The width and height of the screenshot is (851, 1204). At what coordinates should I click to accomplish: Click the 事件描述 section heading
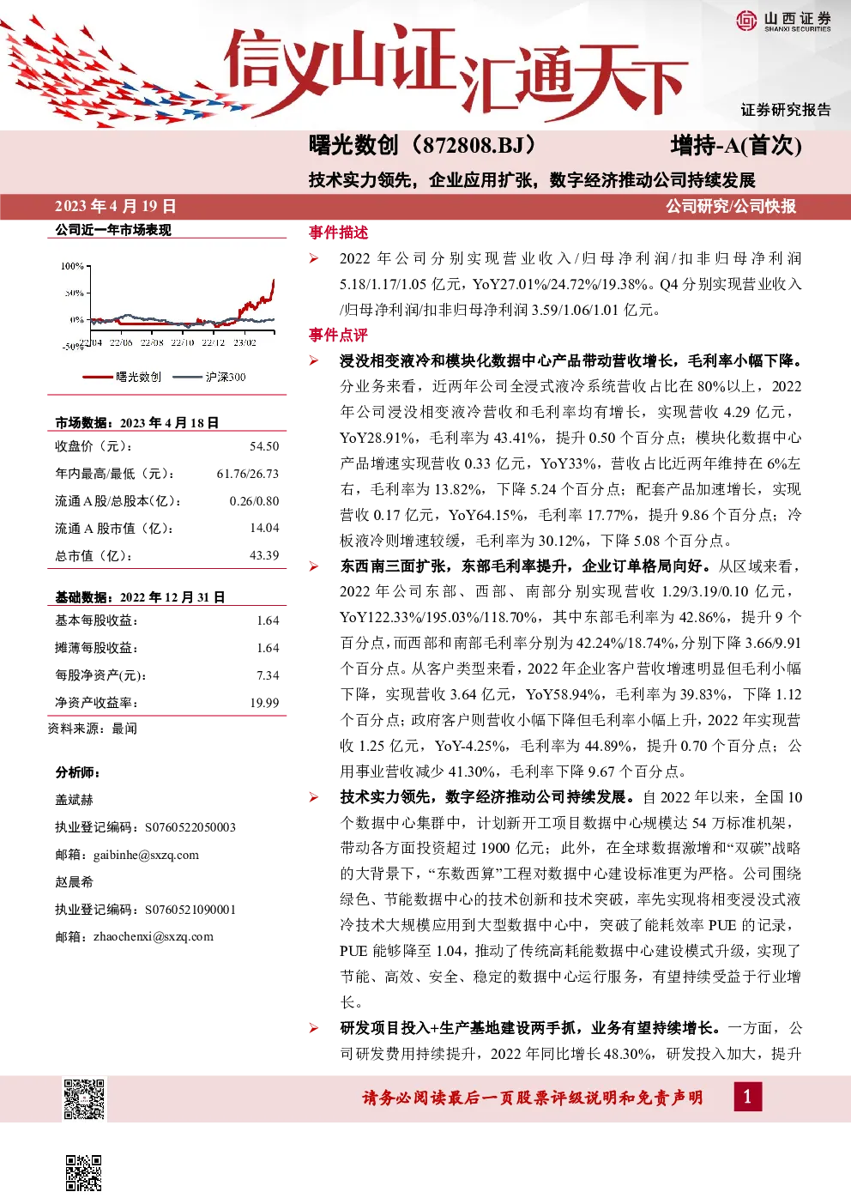(338, 233)
